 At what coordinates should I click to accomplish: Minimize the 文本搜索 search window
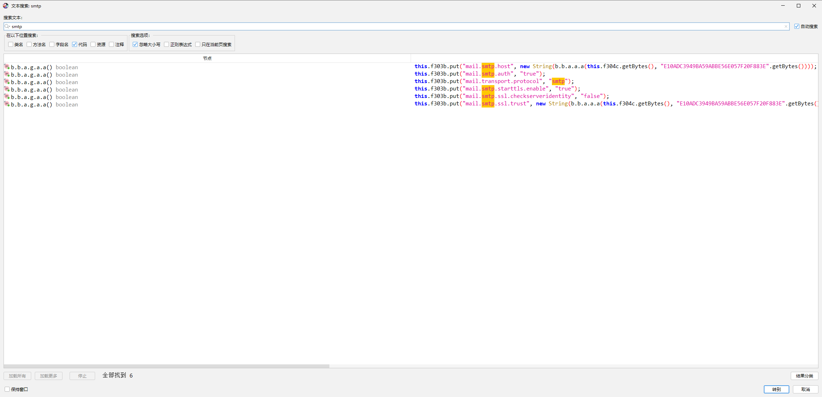pyautogui.click(x=783, y=6)
